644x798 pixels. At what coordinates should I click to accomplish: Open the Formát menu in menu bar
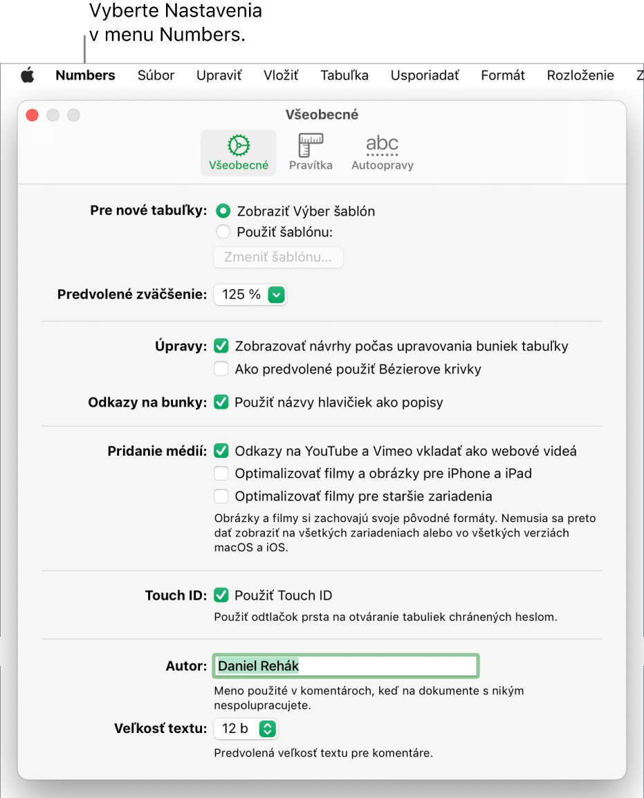click(503, 75)
